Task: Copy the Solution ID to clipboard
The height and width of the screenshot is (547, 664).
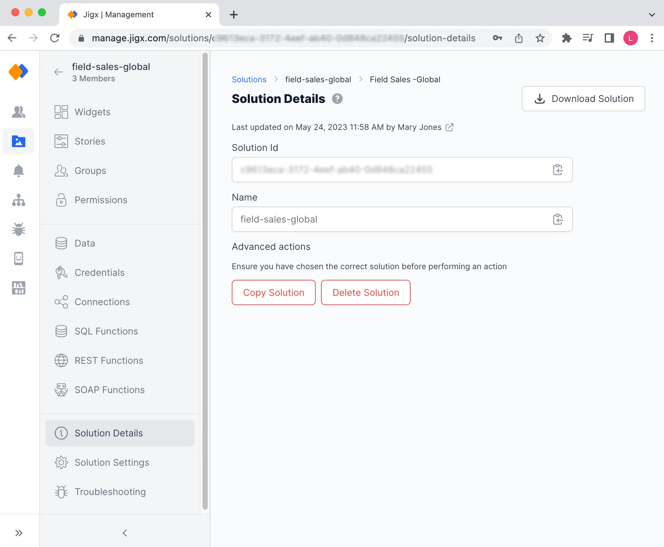Action: pos(558,170)
